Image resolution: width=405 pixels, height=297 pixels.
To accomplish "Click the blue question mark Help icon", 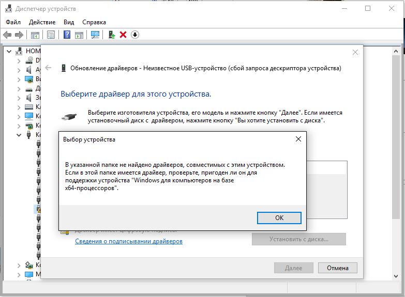I will (67, 35).
